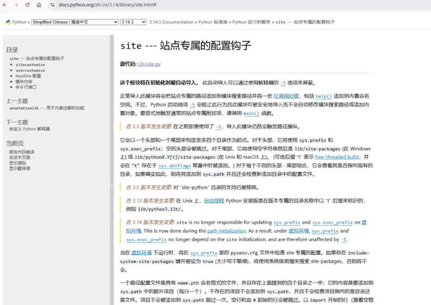431x305 pixels.
Task: Jump to the Readline 配置 section
Action: (28, 76)
